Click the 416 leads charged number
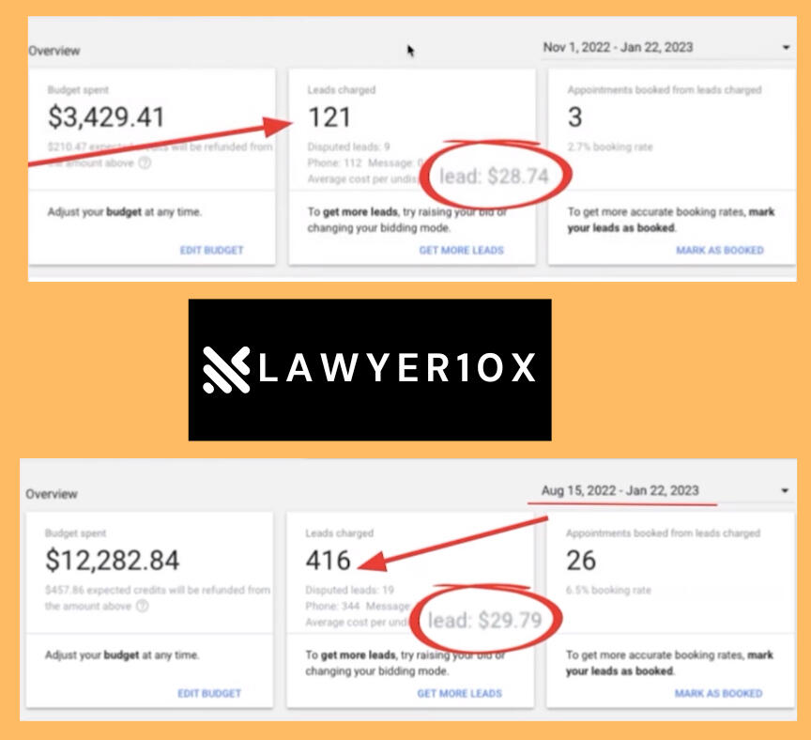811x740 pixels. pyautogui.click(x=329, y=561)
